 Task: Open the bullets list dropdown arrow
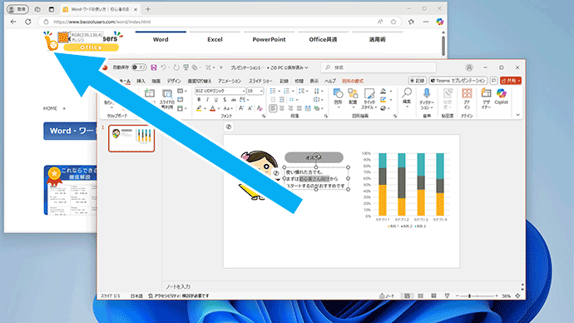(x=280, y=91)
